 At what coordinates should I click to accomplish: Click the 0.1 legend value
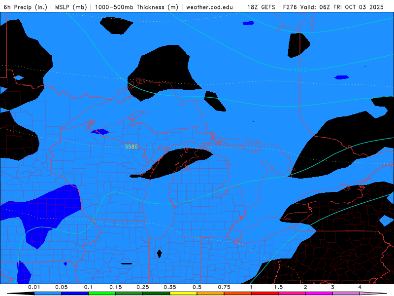tap(88, 287)
